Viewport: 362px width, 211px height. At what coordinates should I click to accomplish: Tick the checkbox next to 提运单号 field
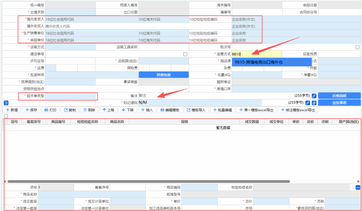pos(185,54)
